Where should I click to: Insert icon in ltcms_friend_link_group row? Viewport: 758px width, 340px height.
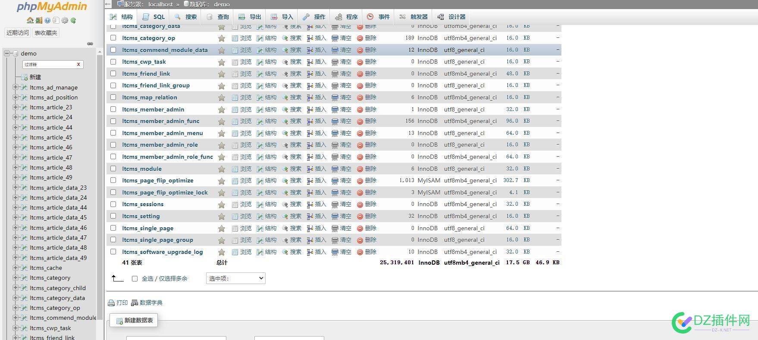[x=310, y=86]
